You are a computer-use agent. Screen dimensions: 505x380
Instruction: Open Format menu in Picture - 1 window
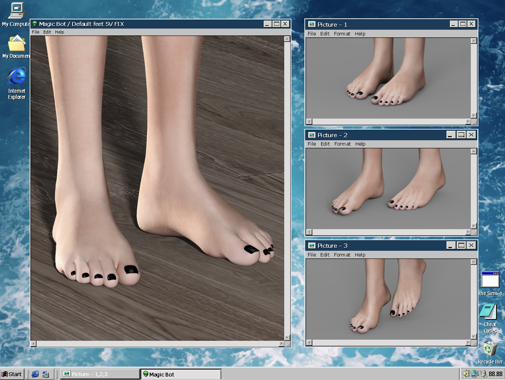point(342,34)
